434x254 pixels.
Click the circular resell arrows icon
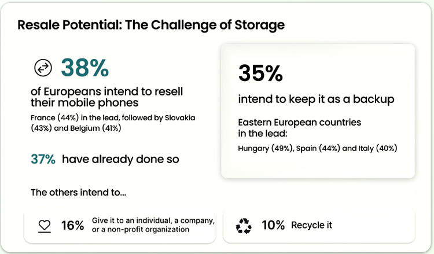43,68
